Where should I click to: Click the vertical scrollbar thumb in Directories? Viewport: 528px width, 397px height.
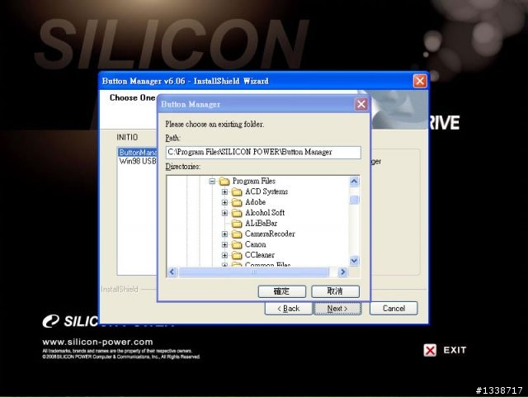point(354,200)
